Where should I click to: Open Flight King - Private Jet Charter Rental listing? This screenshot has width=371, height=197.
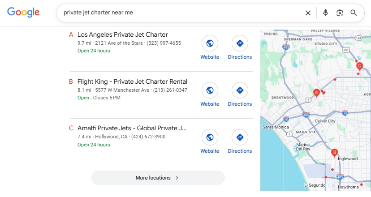tap(132, 81)
